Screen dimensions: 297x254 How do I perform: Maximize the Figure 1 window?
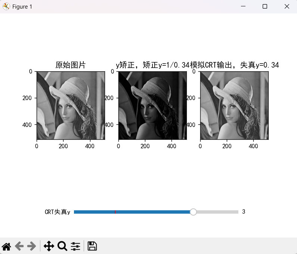[265, 7]
